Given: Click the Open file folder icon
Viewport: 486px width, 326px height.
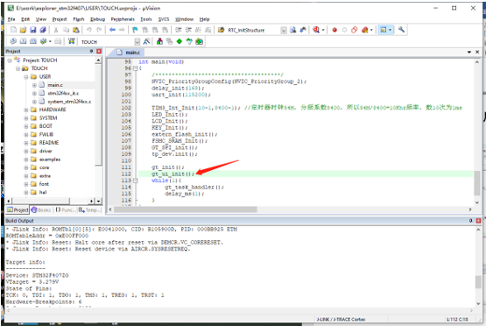Looking at the screenshot, I should (x=23, y=30).
